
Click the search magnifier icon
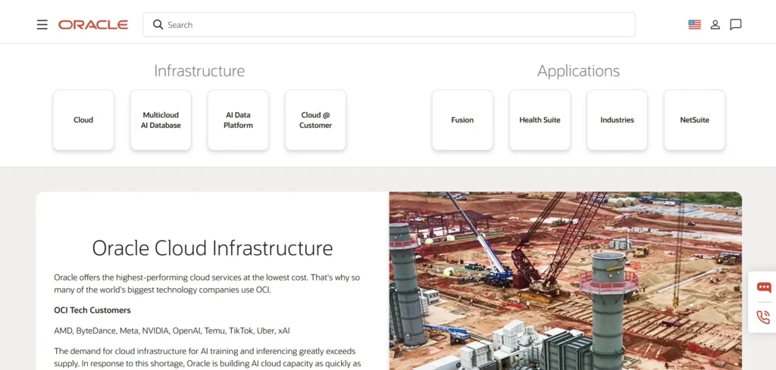coord(158,25)
